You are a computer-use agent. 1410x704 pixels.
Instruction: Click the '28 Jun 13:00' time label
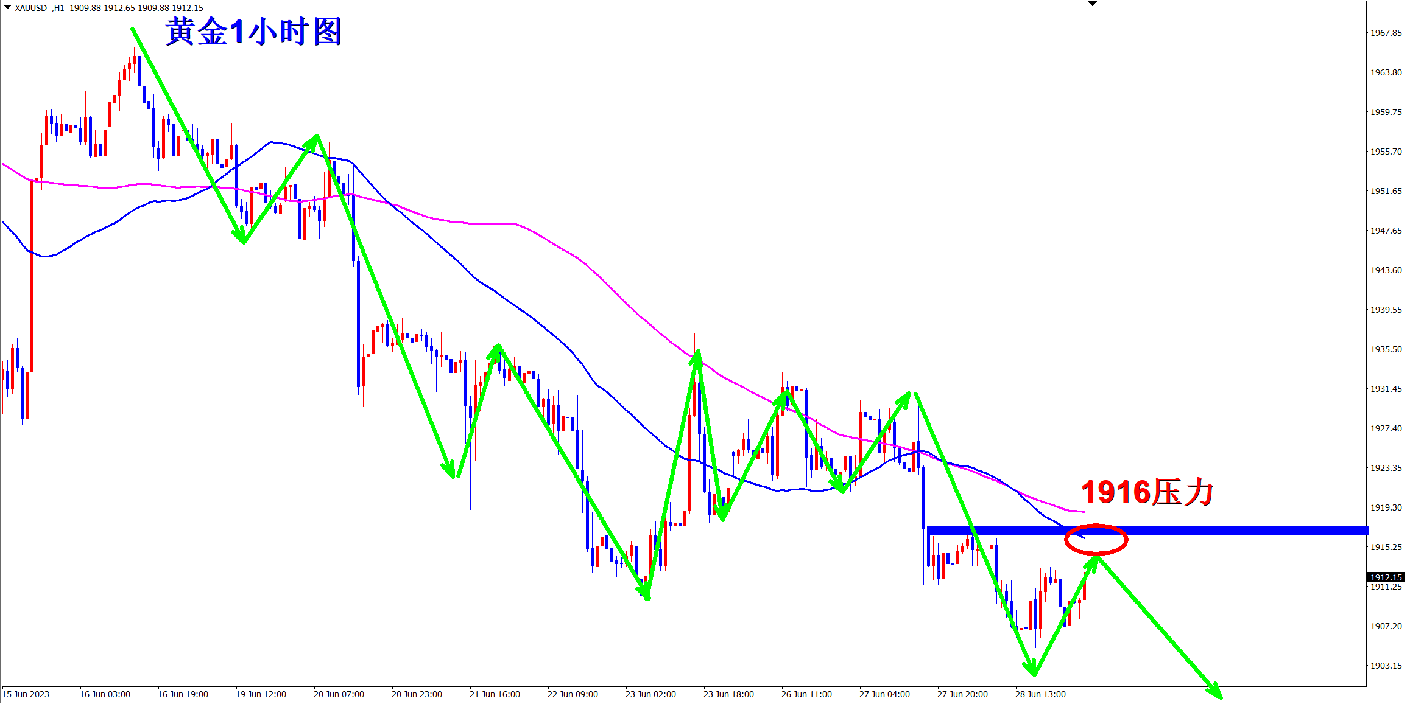click(1040, 694)
